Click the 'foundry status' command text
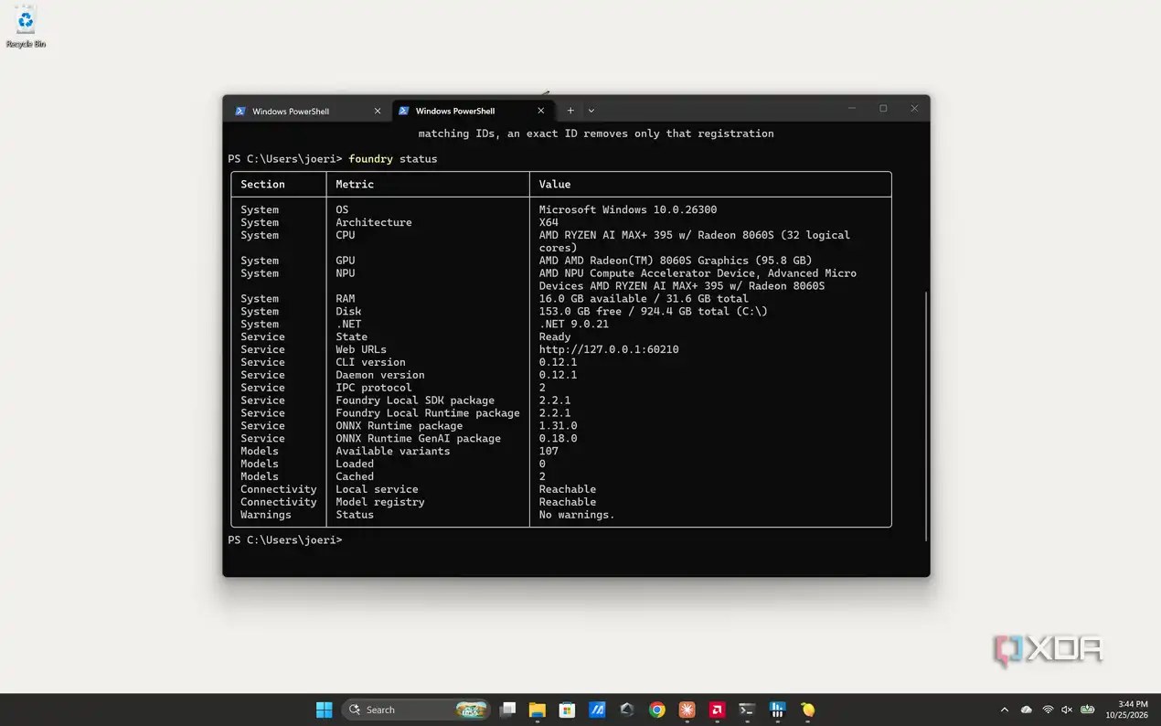Viewport: 1161px width, 726px height. pos(393,159)
